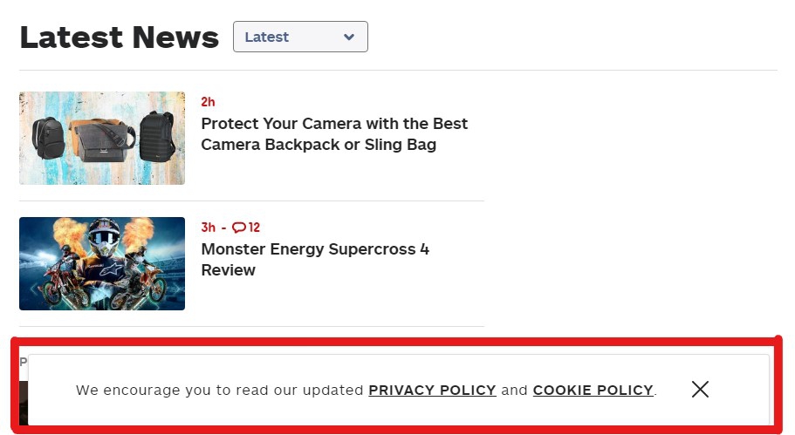Click the comment count number 12
795x435 pixels.
tap(254, 228)
